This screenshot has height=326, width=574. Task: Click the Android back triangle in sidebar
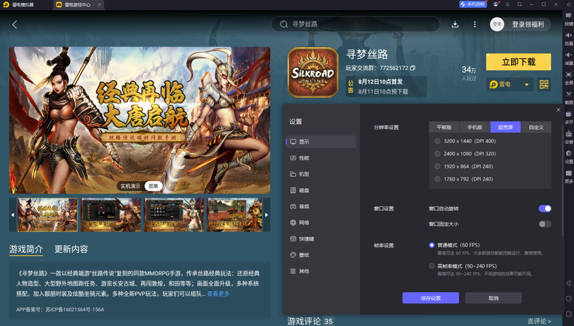click(x=569, y=283)
